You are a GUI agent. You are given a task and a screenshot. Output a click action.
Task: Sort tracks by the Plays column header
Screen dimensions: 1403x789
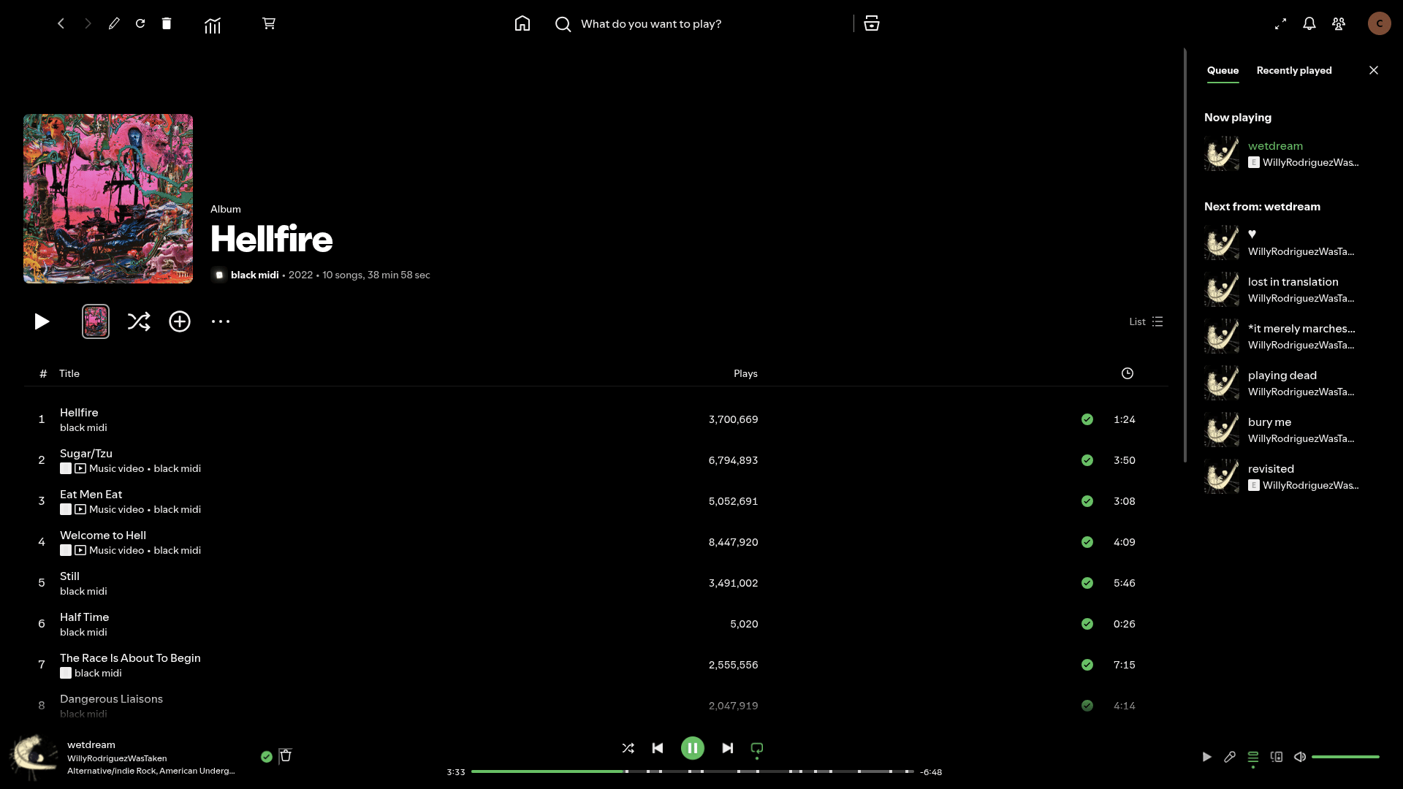(x=745, y=373)
